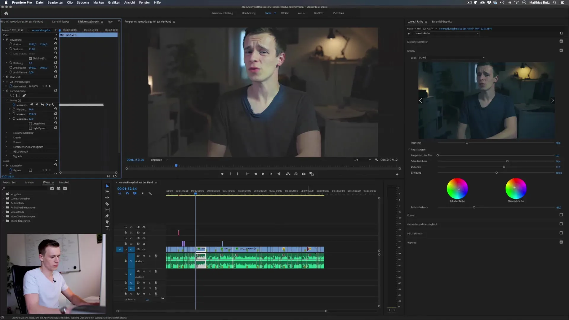The width and height of the screenshot is (569, 320).
Task: Enable Farbräder und Farbabgleich checkbox
Action: click(x=561, y=224)
